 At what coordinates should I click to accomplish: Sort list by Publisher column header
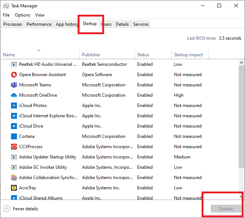(x=107, y=53)
